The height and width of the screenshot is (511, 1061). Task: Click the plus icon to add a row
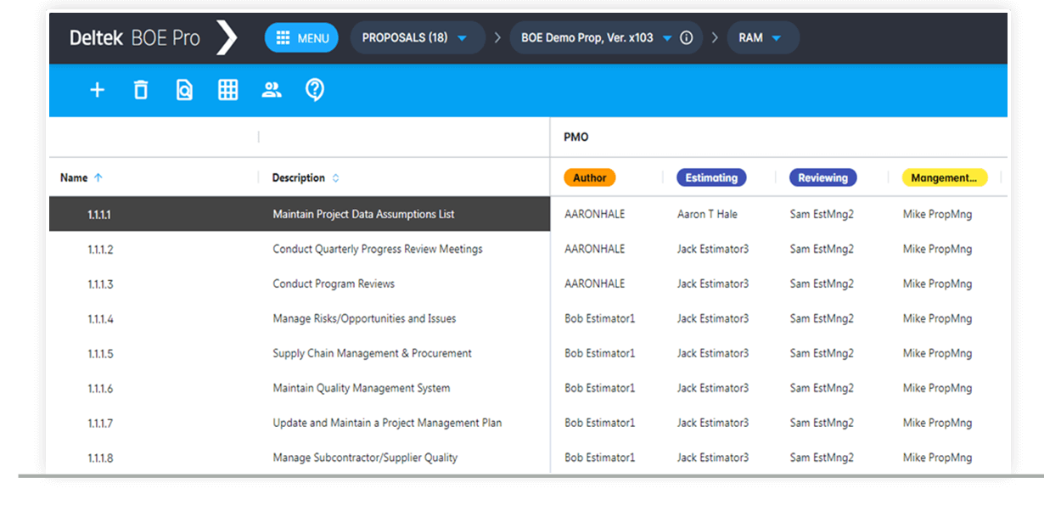98,90
